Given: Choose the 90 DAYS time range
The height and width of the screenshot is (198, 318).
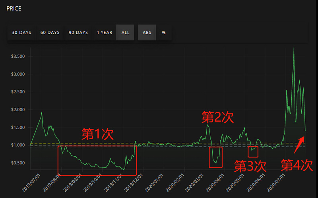Looking at the screenshot, I should point(78,33).
